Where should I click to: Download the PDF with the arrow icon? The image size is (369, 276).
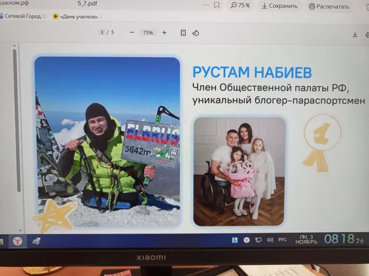coord(355,35)
